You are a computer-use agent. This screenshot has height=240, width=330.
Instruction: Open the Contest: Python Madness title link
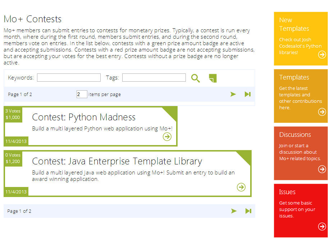click(x=83, y=117)
